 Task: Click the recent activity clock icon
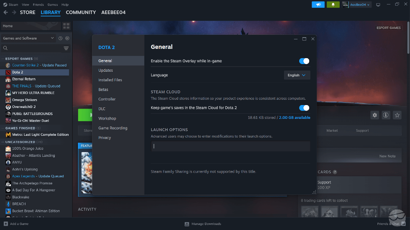coord(60,38)
